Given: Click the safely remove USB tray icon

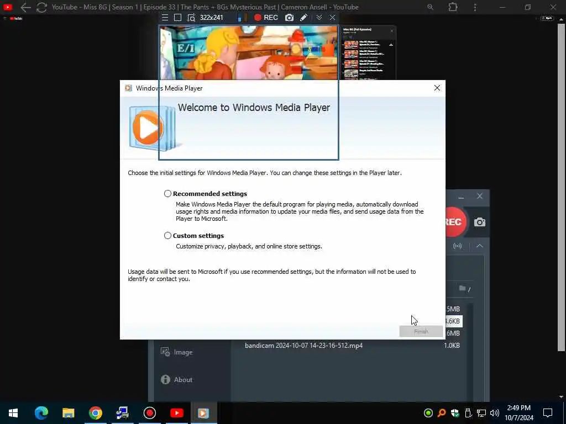Looking at the screenshot, I should click(x=468, y=413).
